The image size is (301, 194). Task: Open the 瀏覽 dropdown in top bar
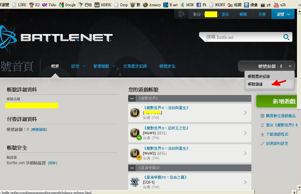pyautogui.click(x=283, y=14)
